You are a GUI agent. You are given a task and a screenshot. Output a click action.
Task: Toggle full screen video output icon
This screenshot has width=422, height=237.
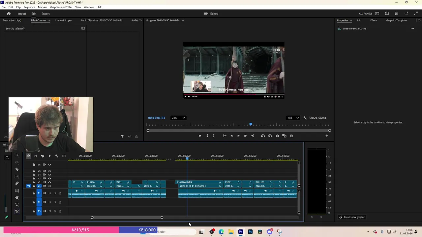pos(416,13)
